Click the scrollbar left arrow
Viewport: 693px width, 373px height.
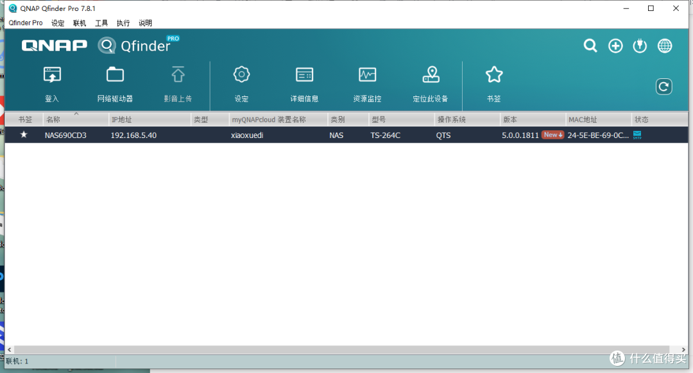(x=9, y=350)
